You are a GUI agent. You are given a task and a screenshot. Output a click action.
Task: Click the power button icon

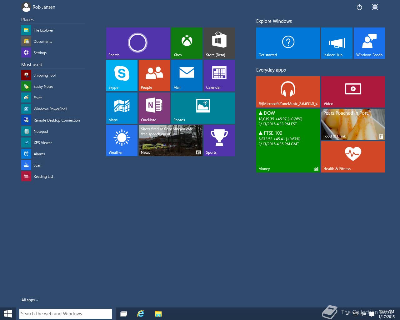359,7
